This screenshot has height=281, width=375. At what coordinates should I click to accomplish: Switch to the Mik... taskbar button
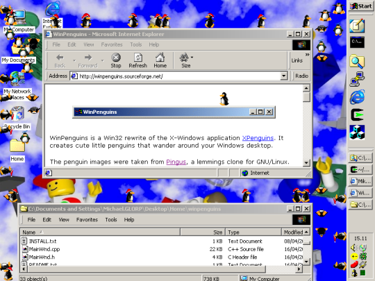pos(360,181)
